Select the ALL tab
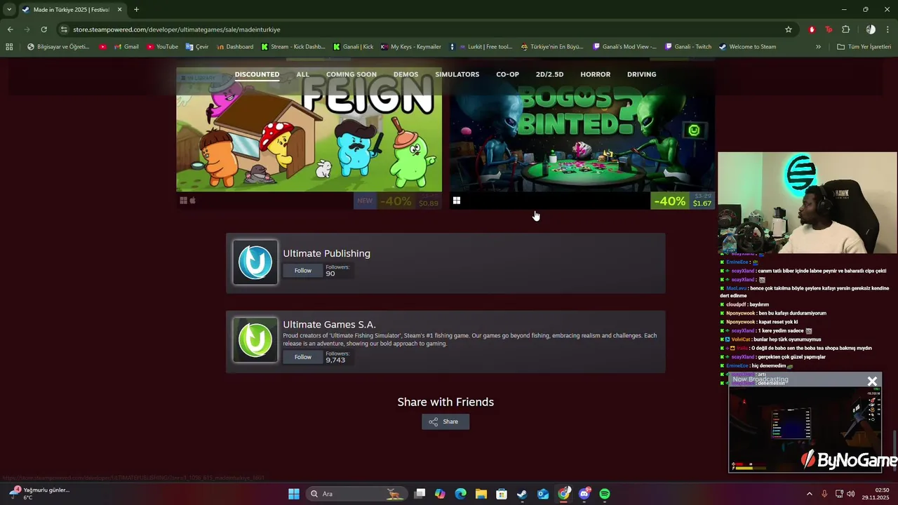Image resolution: width=898 pixels, height=505 pixels. (302, 74)
